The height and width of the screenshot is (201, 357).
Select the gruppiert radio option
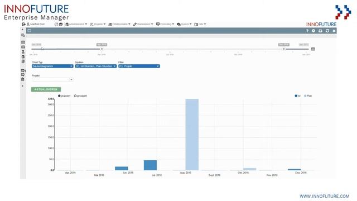tap(64, 96)
